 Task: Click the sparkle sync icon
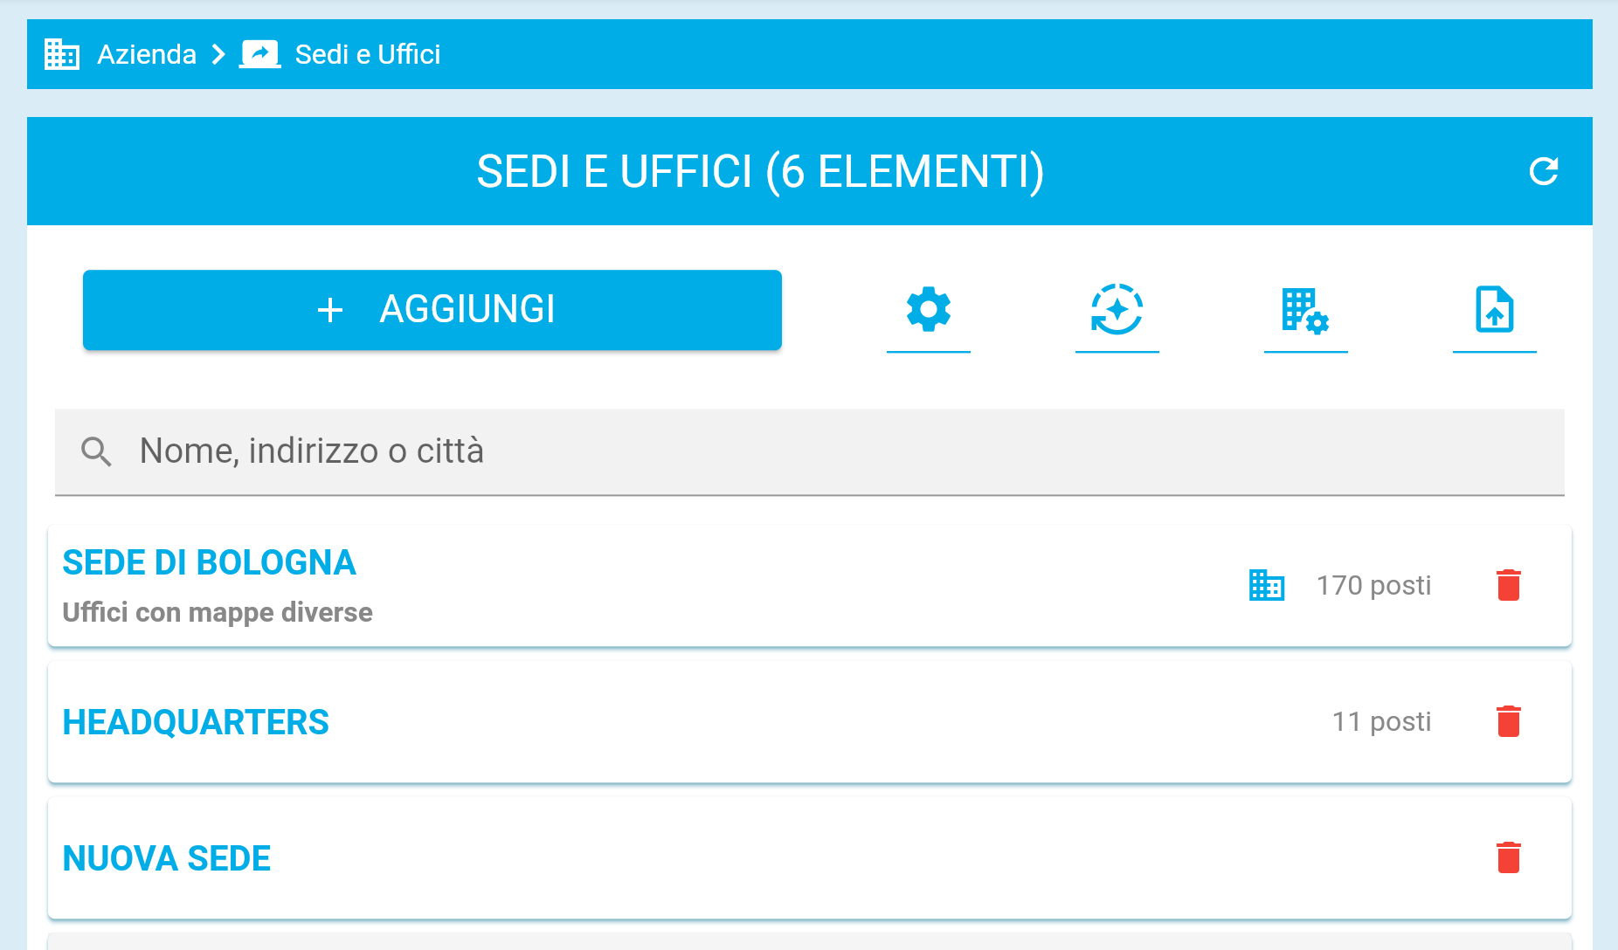tap(1117, 310)
